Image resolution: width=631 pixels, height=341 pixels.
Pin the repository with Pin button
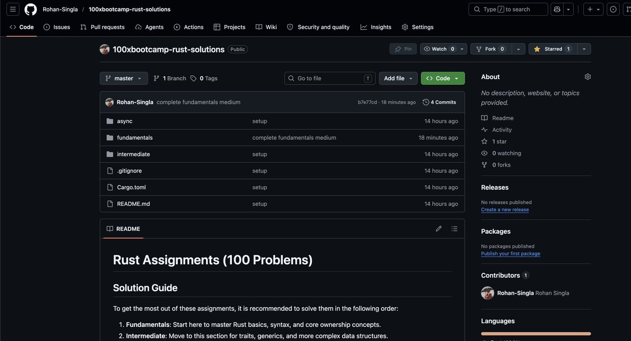[403, 49]
